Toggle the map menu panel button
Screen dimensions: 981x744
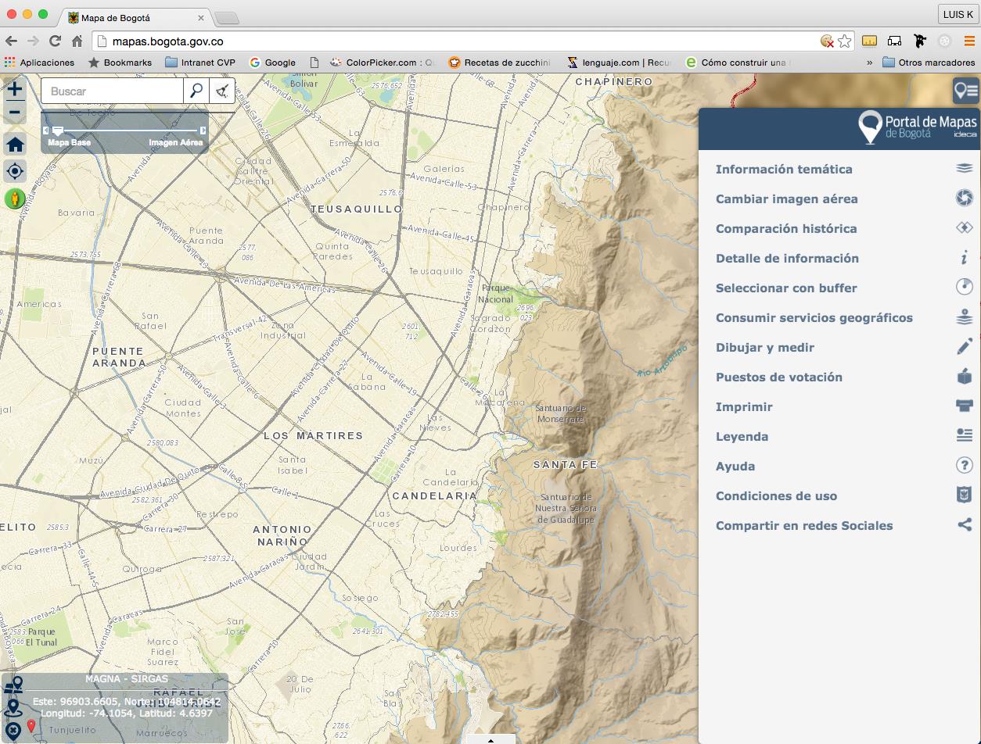tap(966, 91)
